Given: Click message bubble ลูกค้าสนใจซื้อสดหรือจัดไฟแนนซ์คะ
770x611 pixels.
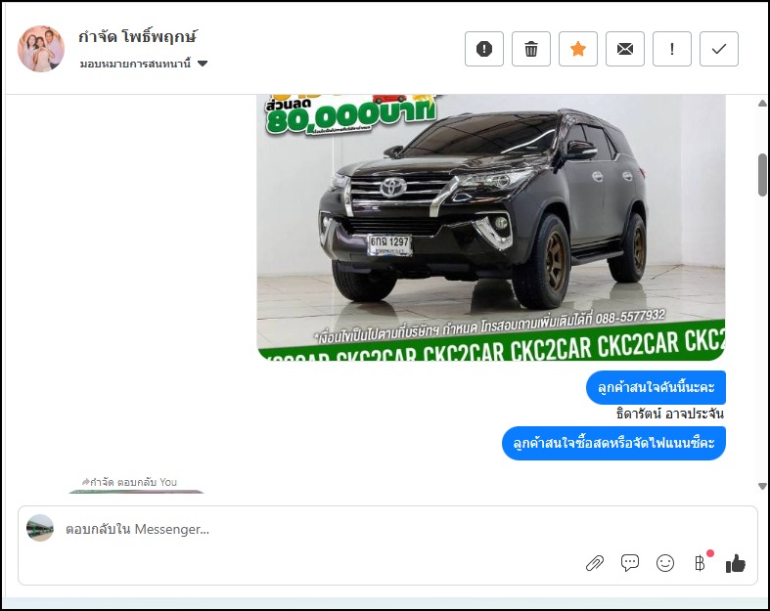Looking at the screenshot, I should (613, 443).
